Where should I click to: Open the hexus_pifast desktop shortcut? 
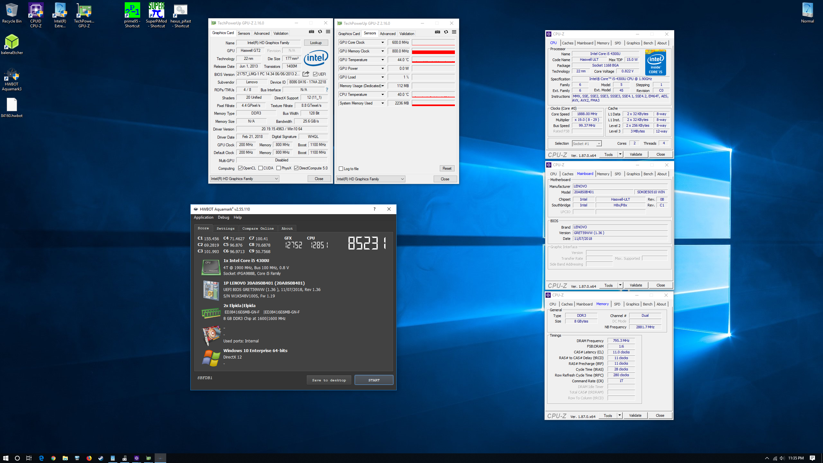(181, 15)
